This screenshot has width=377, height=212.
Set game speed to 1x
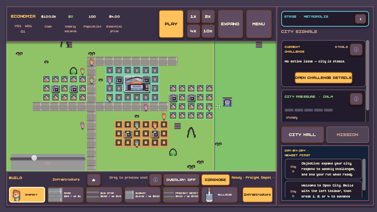click(x=193, y=17)
